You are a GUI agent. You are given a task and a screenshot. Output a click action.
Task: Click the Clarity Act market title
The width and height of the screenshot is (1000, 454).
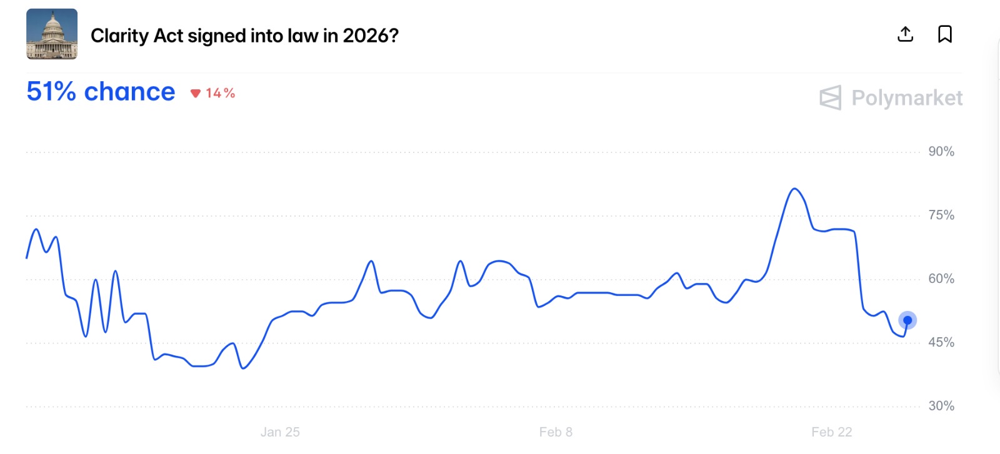pyautogui.click(x=244, y=36)
